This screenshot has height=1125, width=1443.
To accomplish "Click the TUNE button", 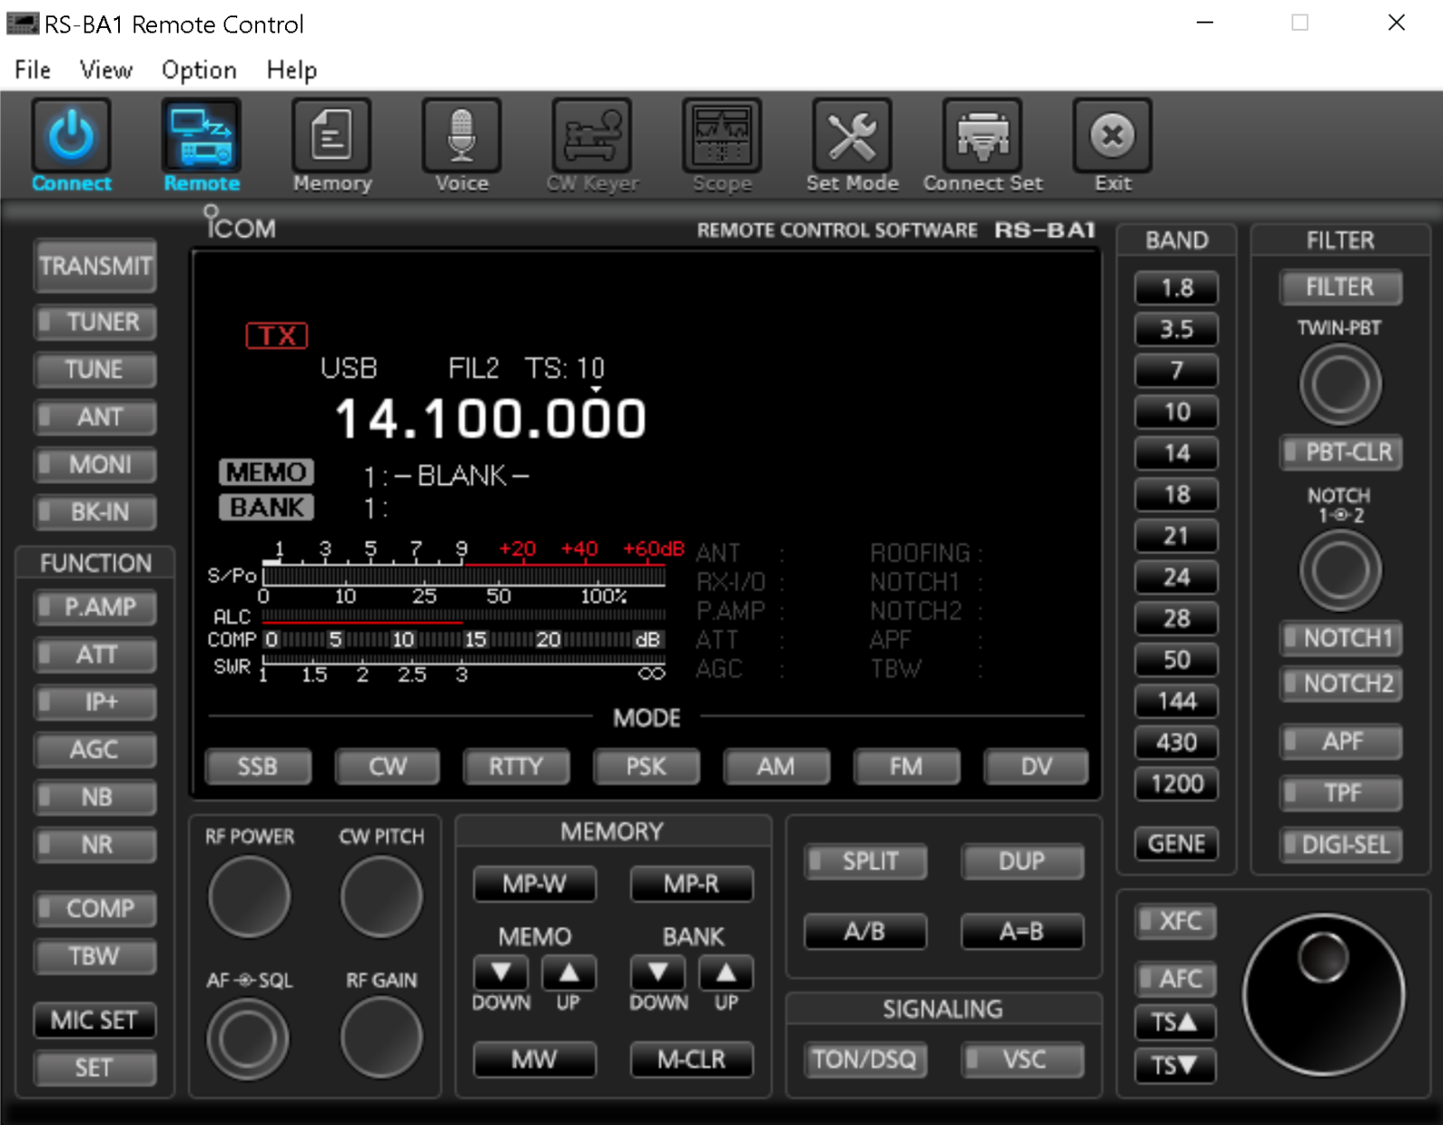I will click(x=96, y=370).
